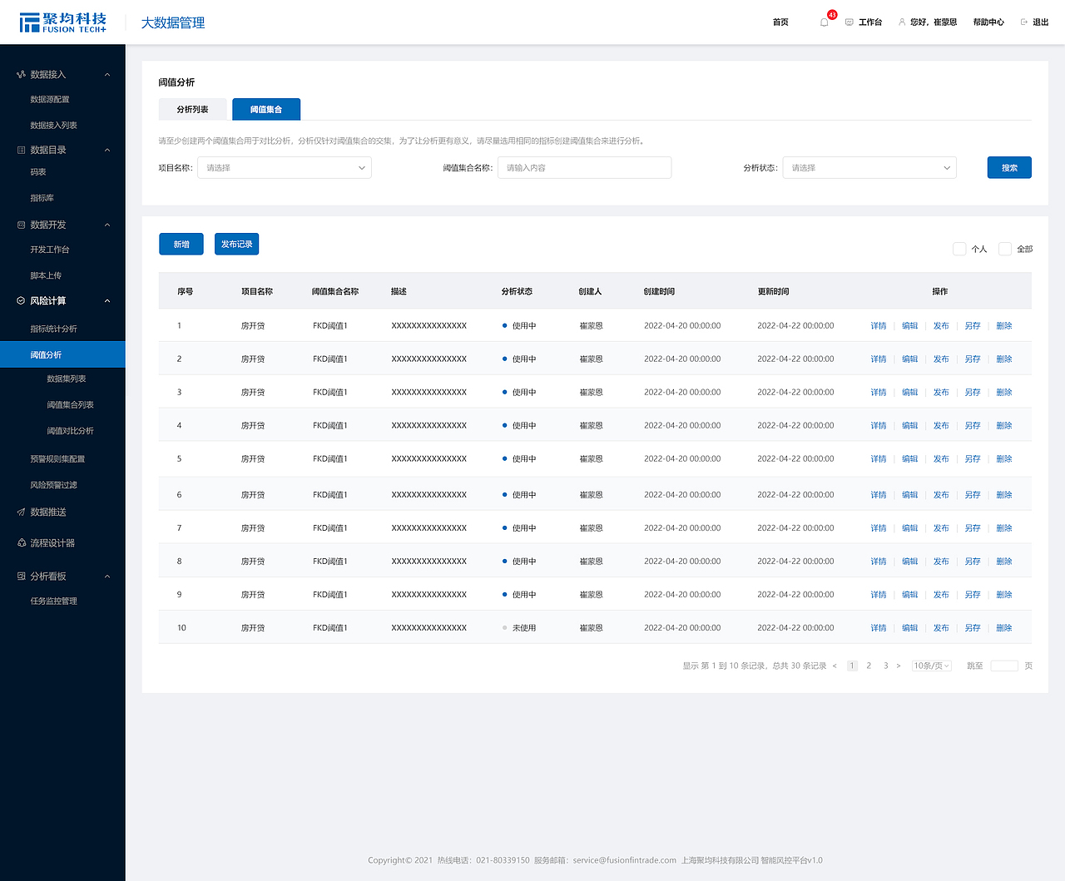Click the user profile icon beside 您好
Screen dimensions: 1065x881
point(902,22)
